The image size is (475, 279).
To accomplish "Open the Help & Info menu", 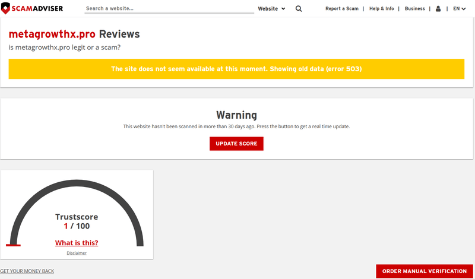I will 381,8.
